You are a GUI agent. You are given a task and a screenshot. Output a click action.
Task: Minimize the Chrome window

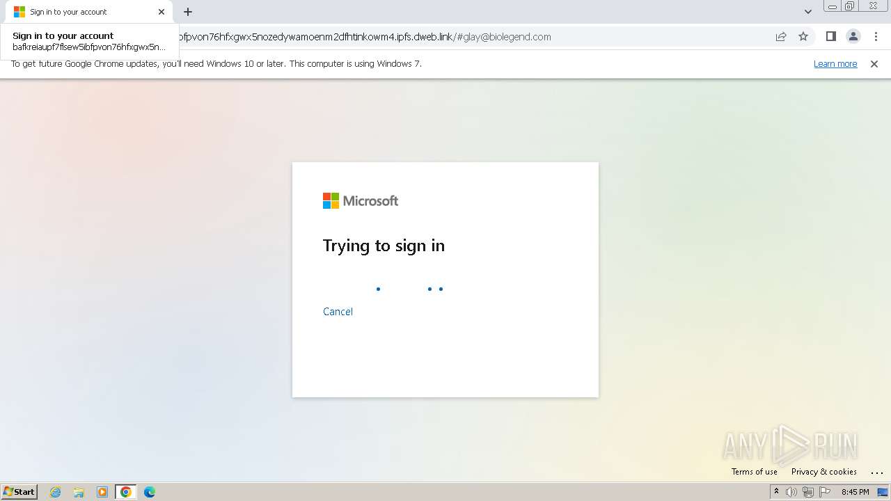tap(833, 6)
